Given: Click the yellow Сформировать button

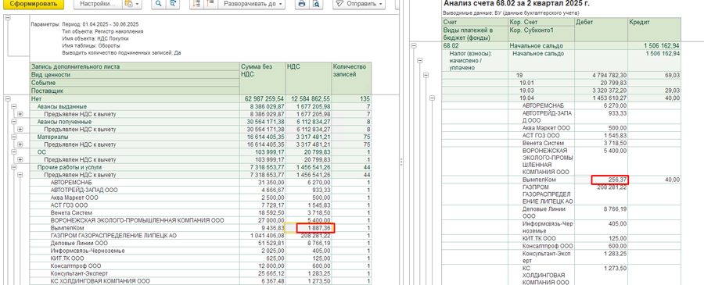Looking at the screenshot, I should 34,4.
